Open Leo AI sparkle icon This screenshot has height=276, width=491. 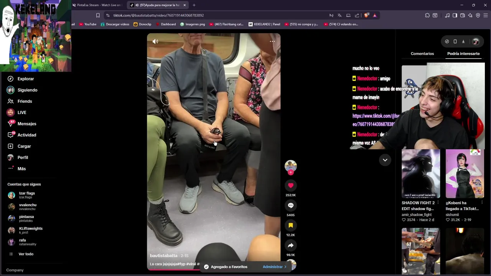470,15
